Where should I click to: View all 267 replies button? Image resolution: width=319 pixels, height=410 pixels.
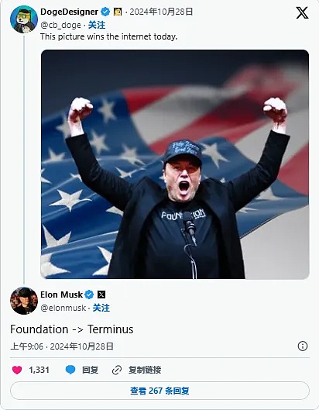point(159,391)
